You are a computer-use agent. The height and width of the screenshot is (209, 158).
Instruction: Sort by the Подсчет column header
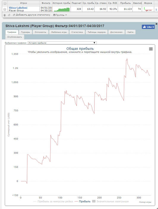tap(76, 3)
